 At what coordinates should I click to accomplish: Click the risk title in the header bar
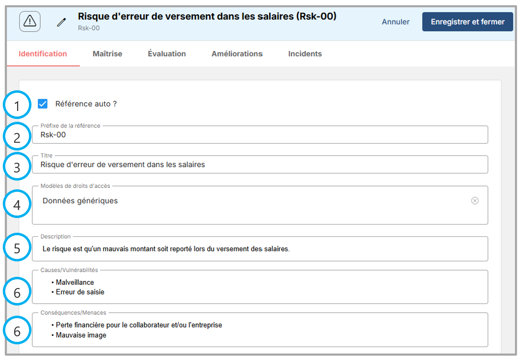[x=207, y=16]
